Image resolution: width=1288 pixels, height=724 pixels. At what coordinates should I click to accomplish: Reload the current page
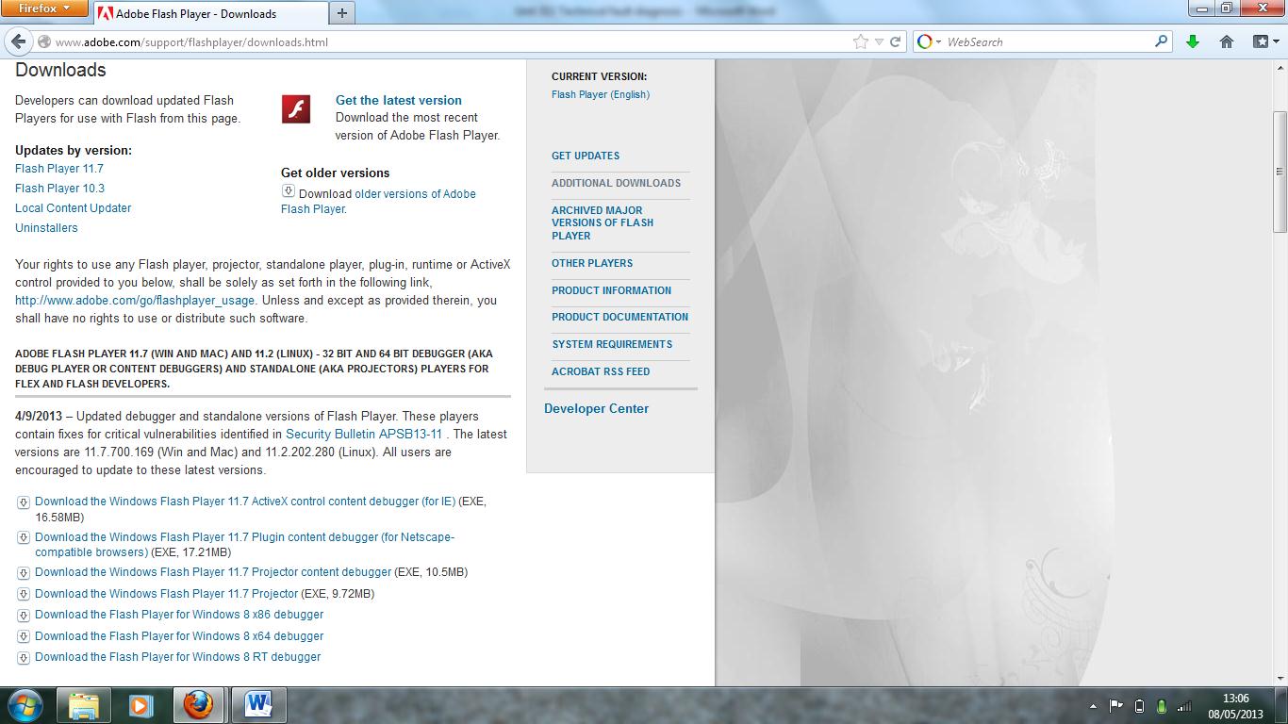click(x=896, y=41)
